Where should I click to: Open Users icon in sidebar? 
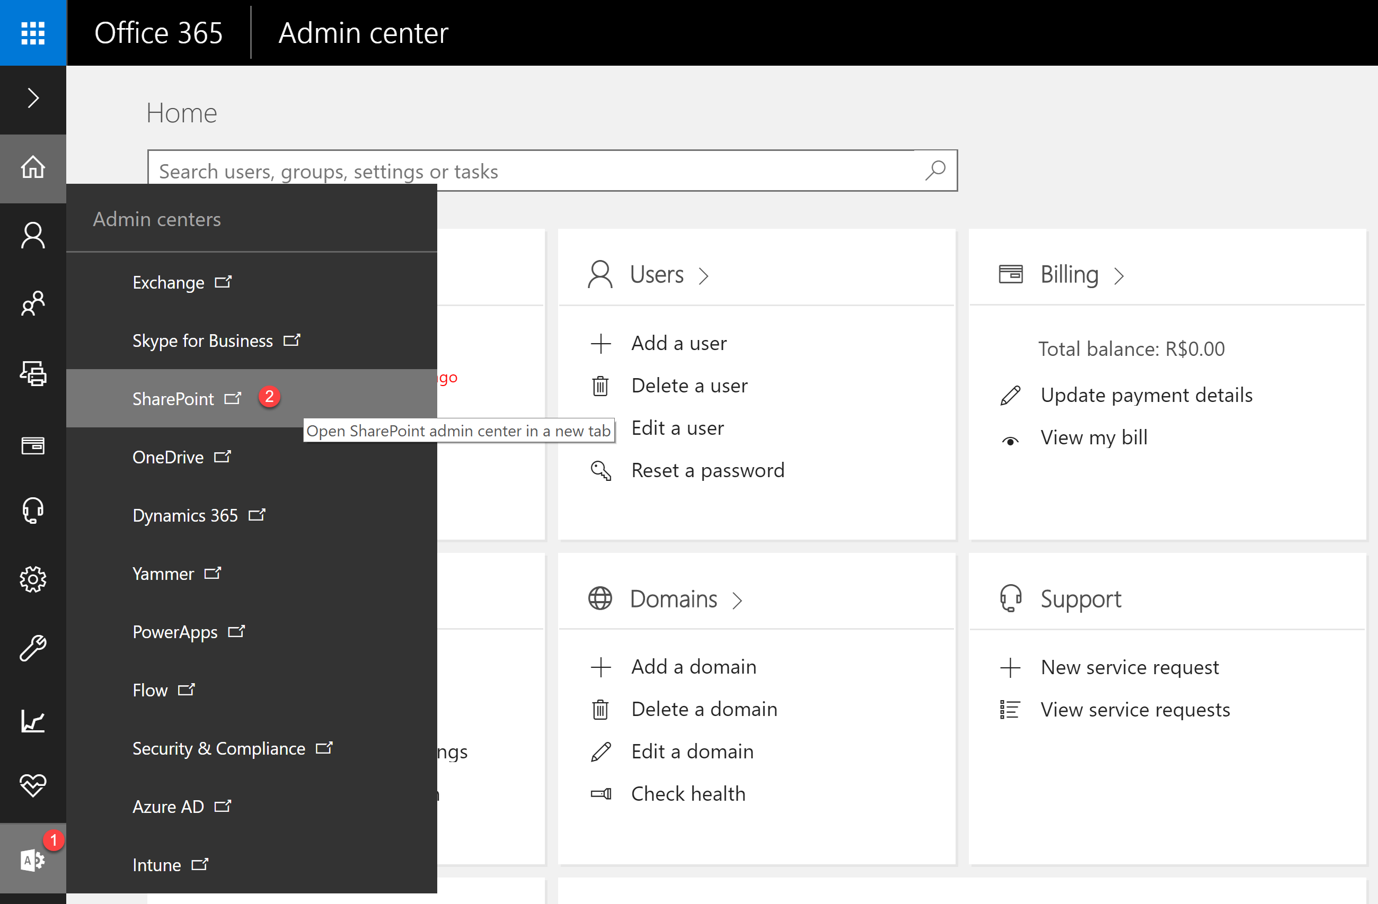33,236
